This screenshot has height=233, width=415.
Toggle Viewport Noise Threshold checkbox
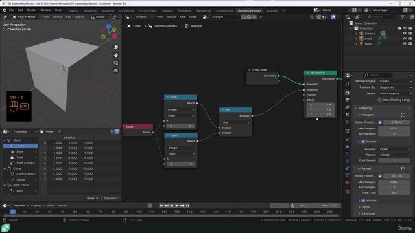(380, 122)
